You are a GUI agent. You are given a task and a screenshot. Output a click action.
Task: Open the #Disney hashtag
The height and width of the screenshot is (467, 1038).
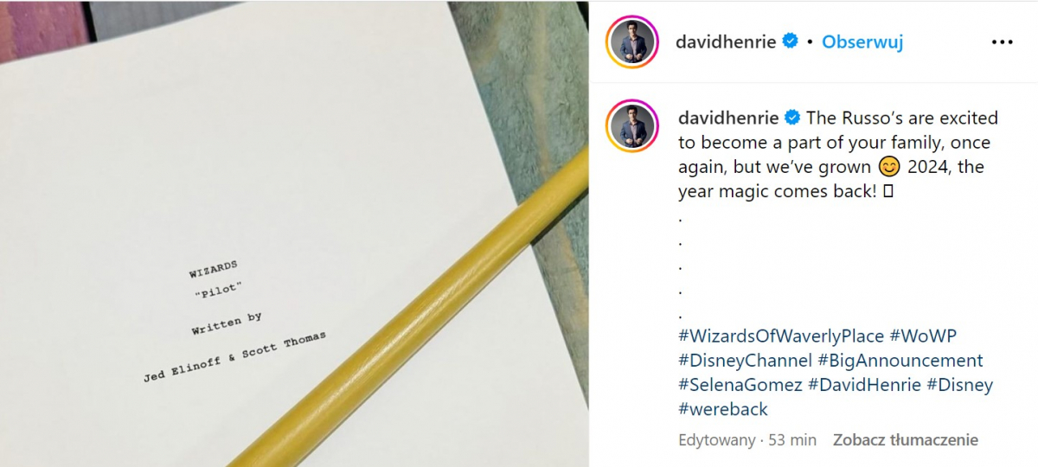click(x=960, y=385)
